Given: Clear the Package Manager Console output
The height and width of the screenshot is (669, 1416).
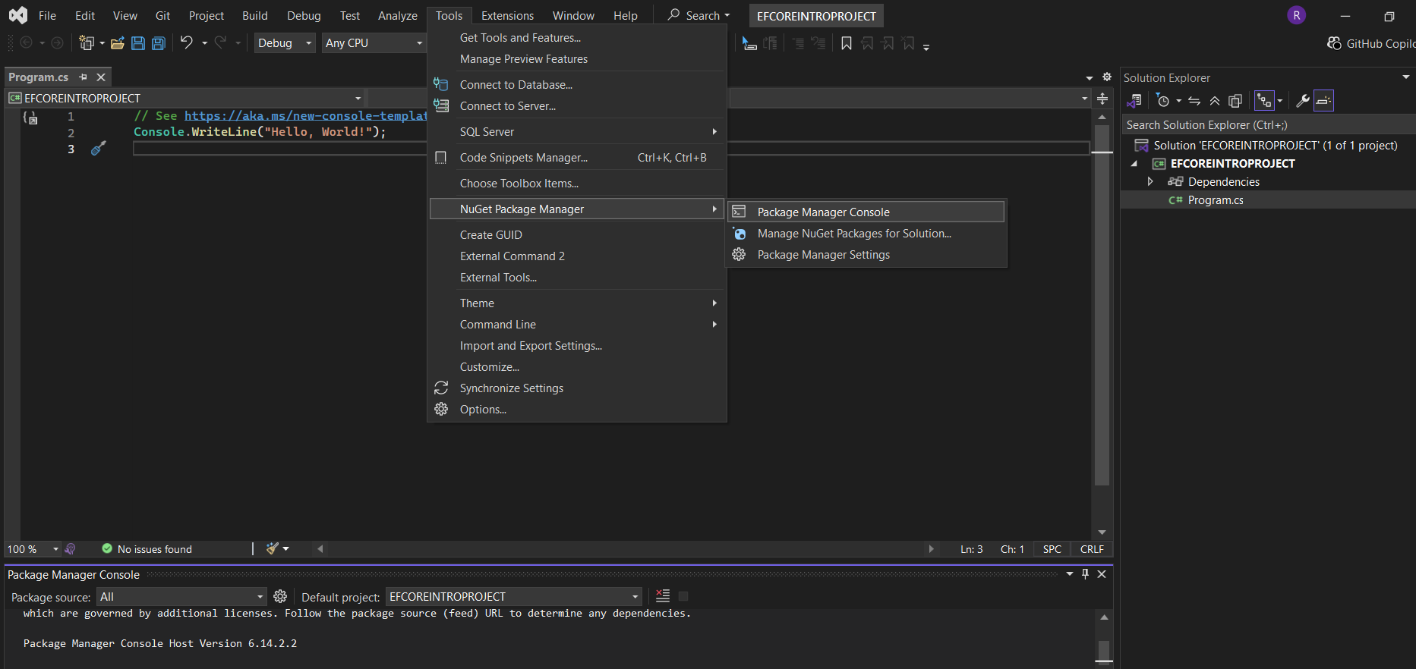Looking at the screenshot, I should pos(663,596).
